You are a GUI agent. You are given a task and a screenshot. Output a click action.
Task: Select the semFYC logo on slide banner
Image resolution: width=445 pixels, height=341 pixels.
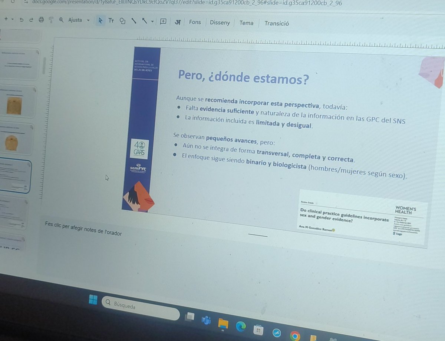pyautogui.click(x=138, y=169)
